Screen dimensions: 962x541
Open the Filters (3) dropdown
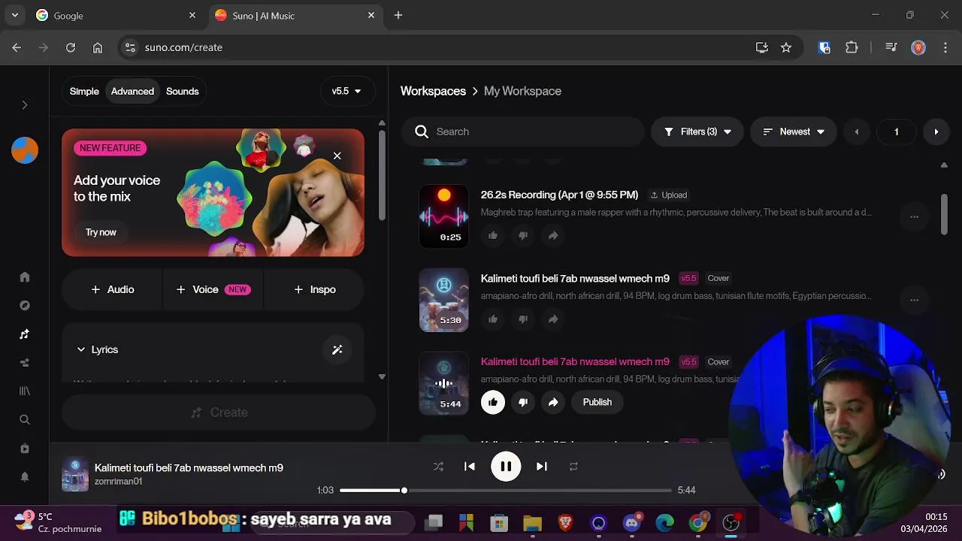697,131
